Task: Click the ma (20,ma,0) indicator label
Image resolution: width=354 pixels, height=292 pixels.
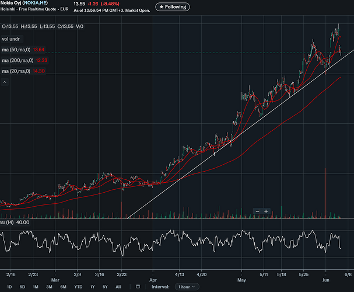Action: point(16,71)
